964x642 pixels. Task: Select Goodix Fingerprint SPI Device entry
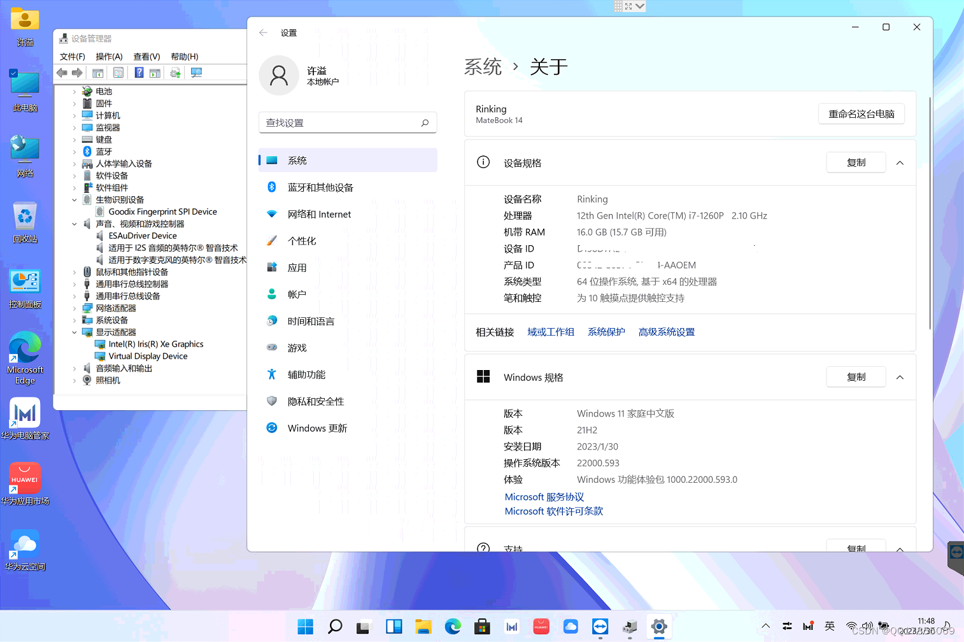pos(162,212)
